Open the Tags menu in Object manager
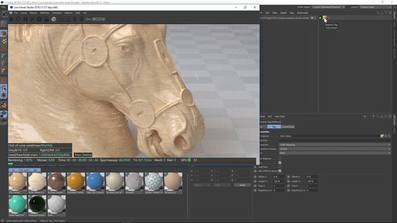This screenshot has width=397, height=223. (x=292, y=12)
